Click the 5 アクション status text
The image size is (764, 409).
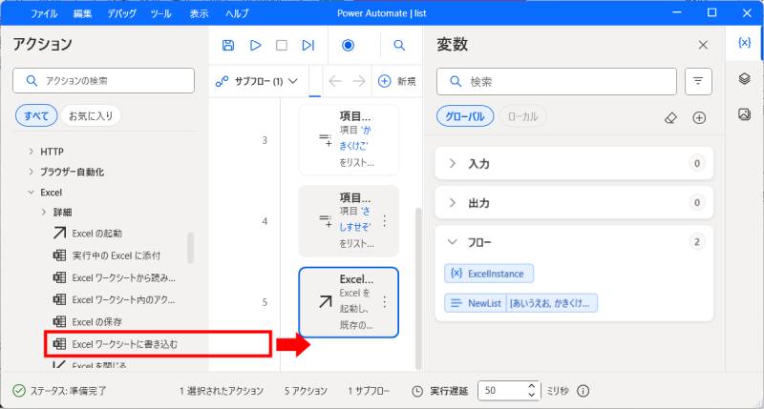tap(306, 391)
